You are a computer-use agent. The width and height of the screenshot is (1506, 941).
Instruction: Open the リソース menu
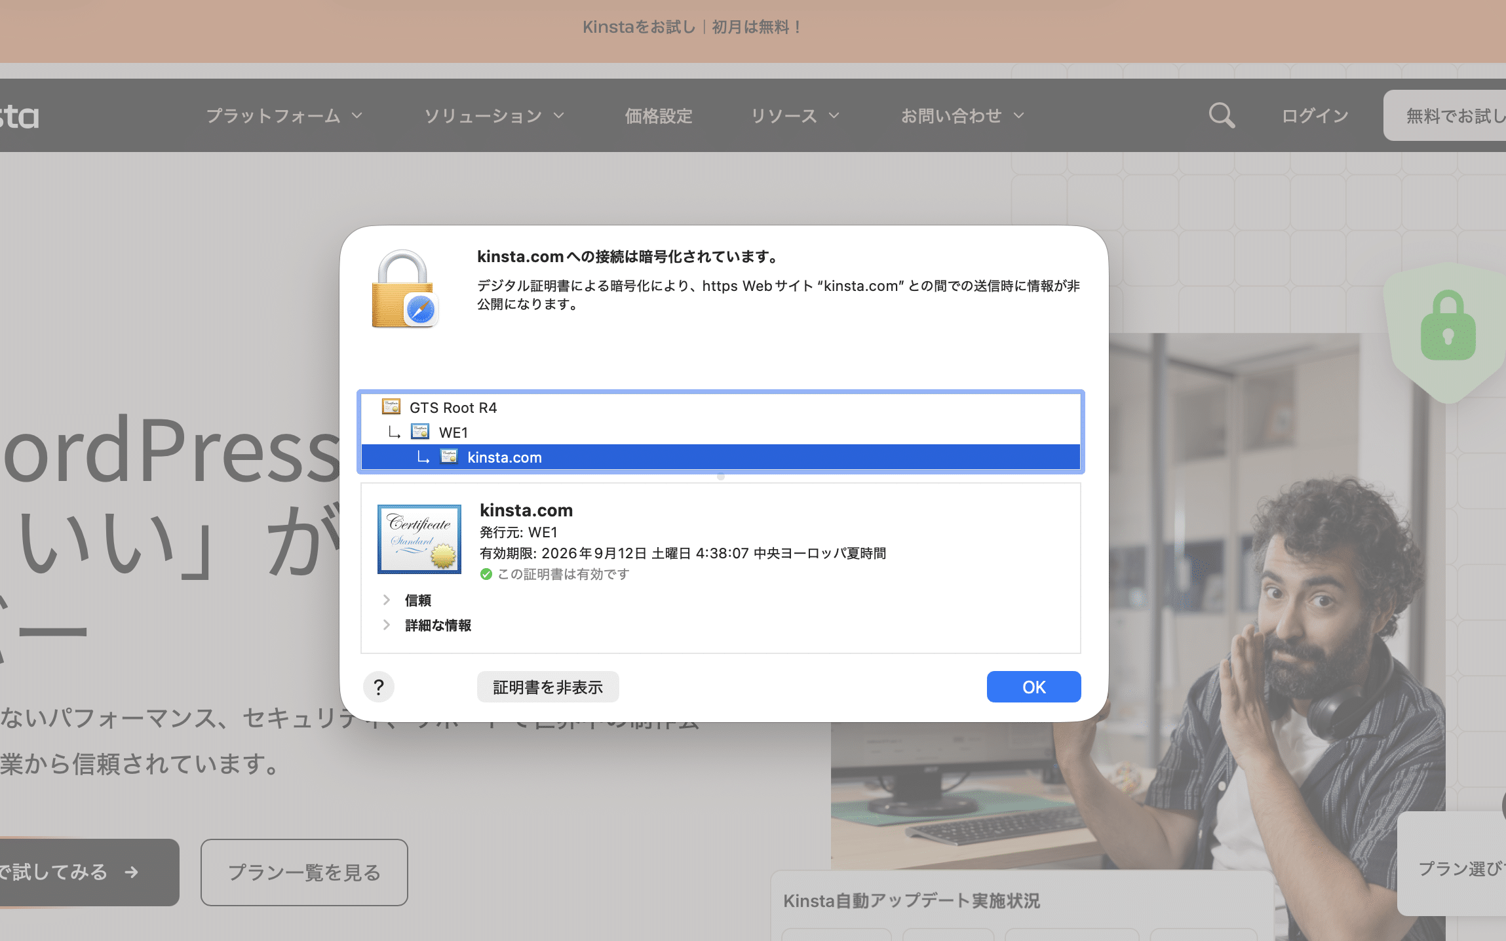795,115
